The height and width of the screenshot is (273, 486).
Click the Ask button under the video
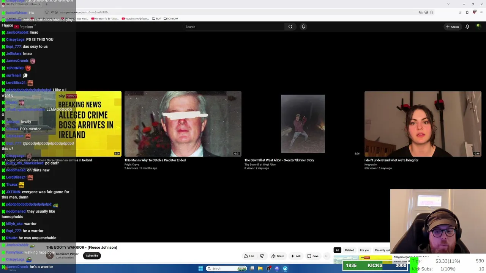[x=296, y=256]
